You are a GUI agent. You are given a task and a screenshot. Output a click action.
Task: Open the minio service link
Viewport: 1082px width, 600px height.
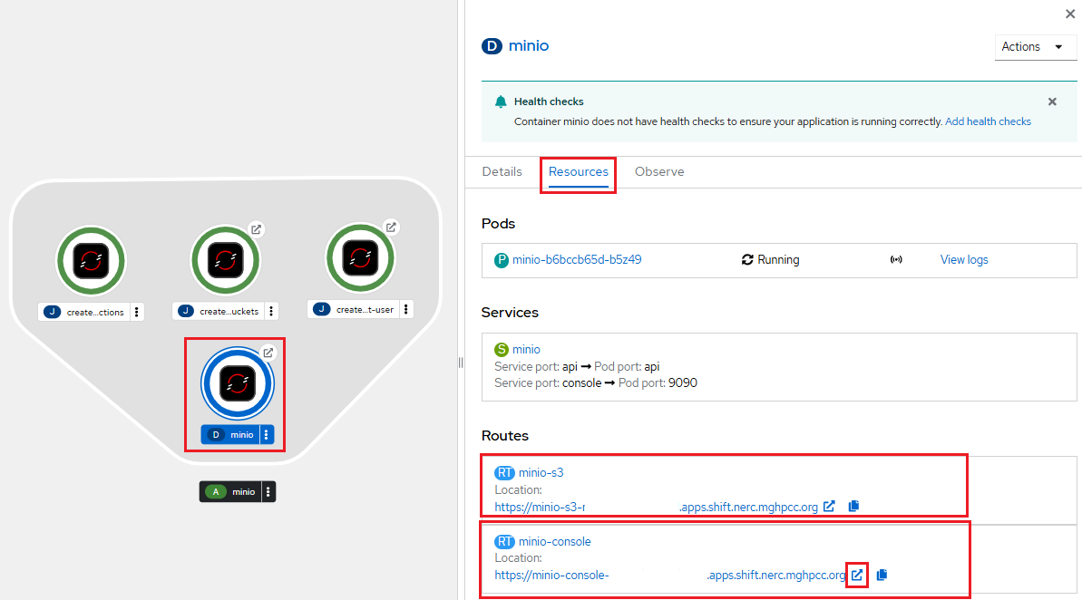click(526, 350)
